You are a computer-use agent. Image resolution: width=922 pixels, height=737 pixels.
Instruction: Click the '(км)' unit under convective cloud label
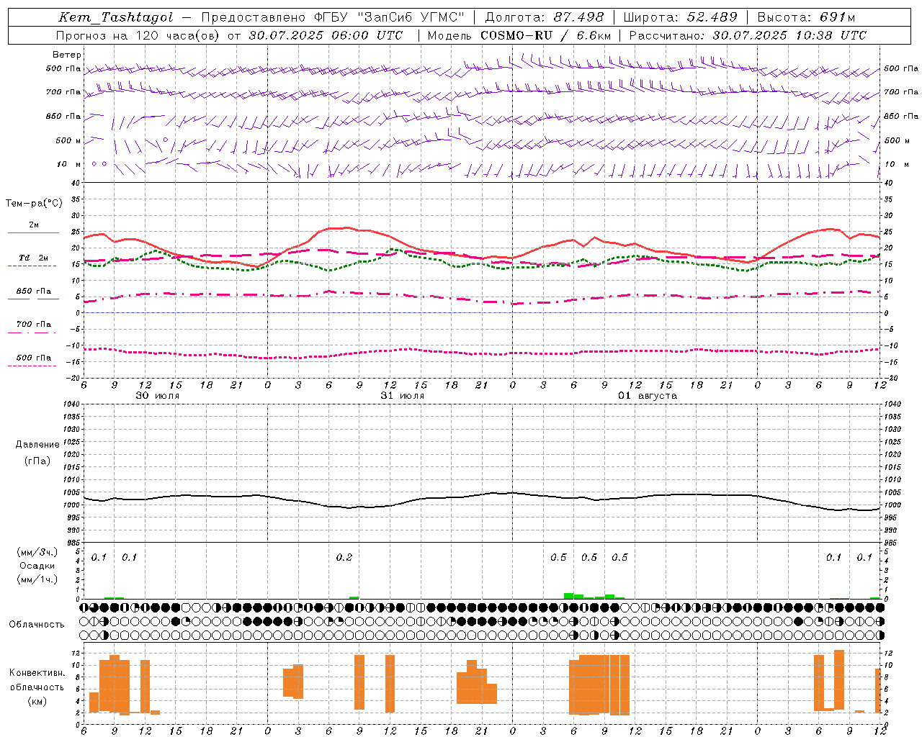37,701
